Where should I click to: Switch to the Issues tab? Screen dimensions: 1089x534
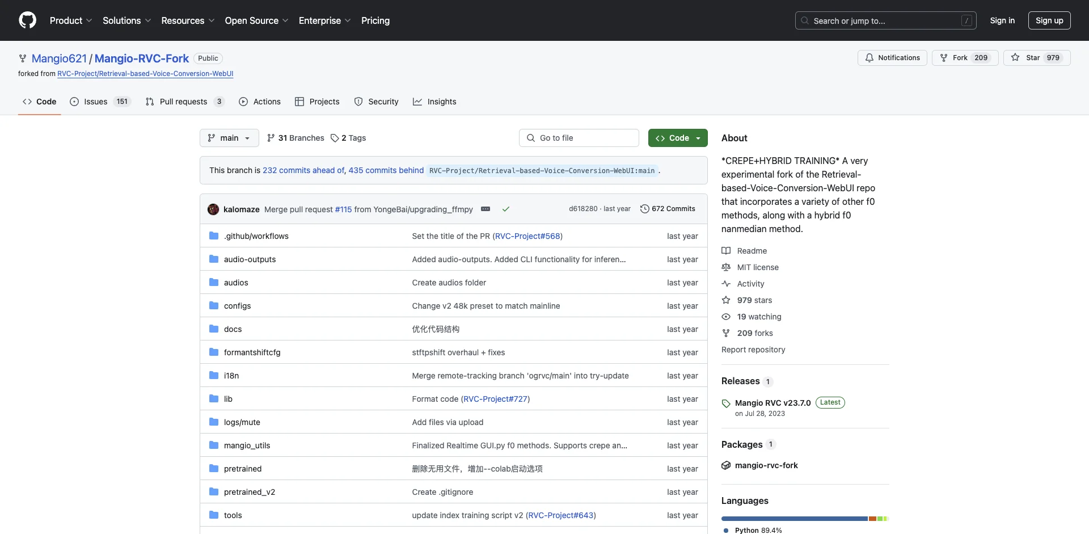click(x=100, y=102)
